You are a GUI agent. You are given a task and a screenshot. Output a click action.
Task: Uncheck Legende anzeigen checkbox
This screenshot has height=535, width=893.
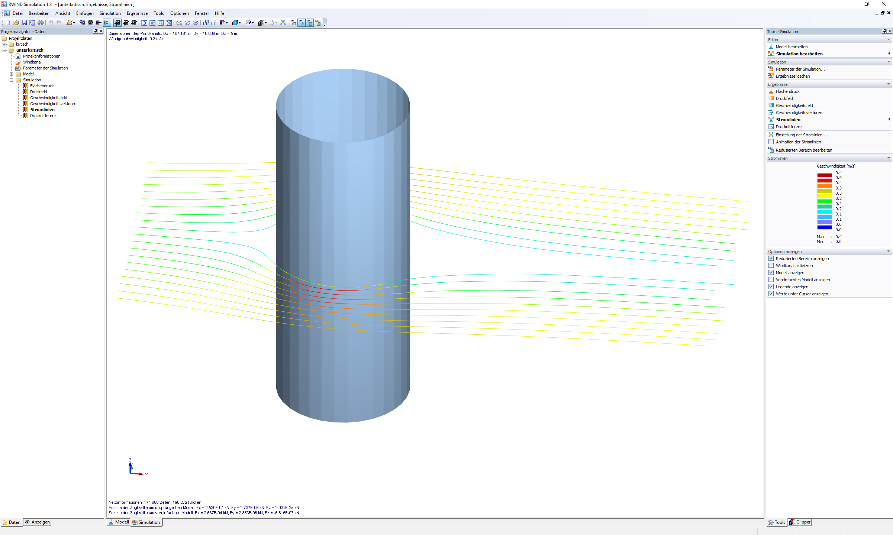771,287
